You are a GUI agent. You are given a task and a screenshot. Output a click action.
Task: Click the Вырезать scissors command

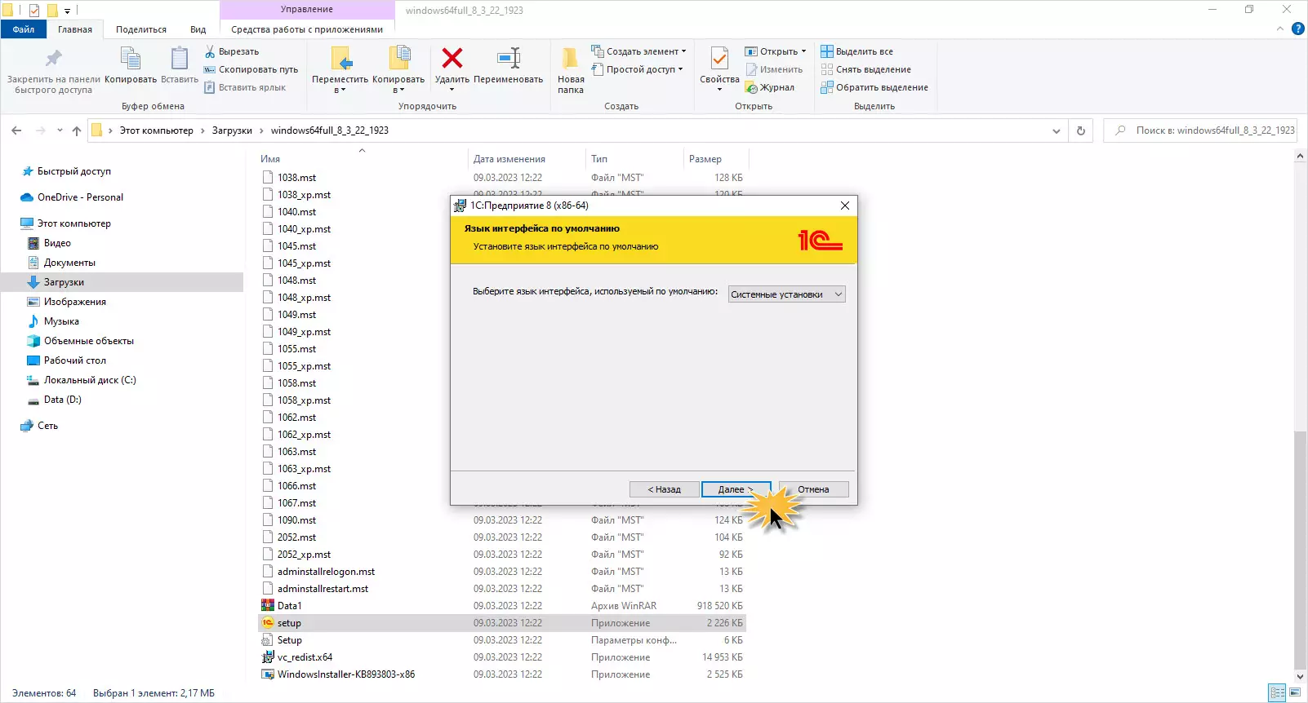(232, 51)
